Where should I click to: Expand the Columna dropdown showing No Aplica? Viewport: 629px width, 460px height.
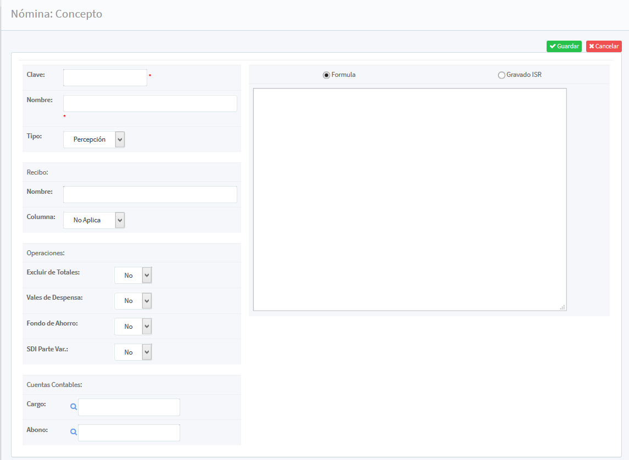(94, 220)
